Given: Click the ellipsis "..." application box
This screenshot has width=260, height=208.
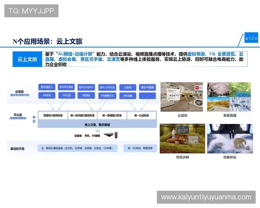Looking at the screenshot, I should tap(147, 96).
